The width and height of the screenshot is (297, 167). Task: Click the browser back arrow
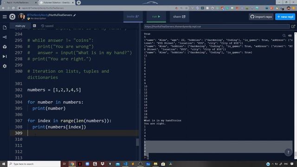(3, 8)
